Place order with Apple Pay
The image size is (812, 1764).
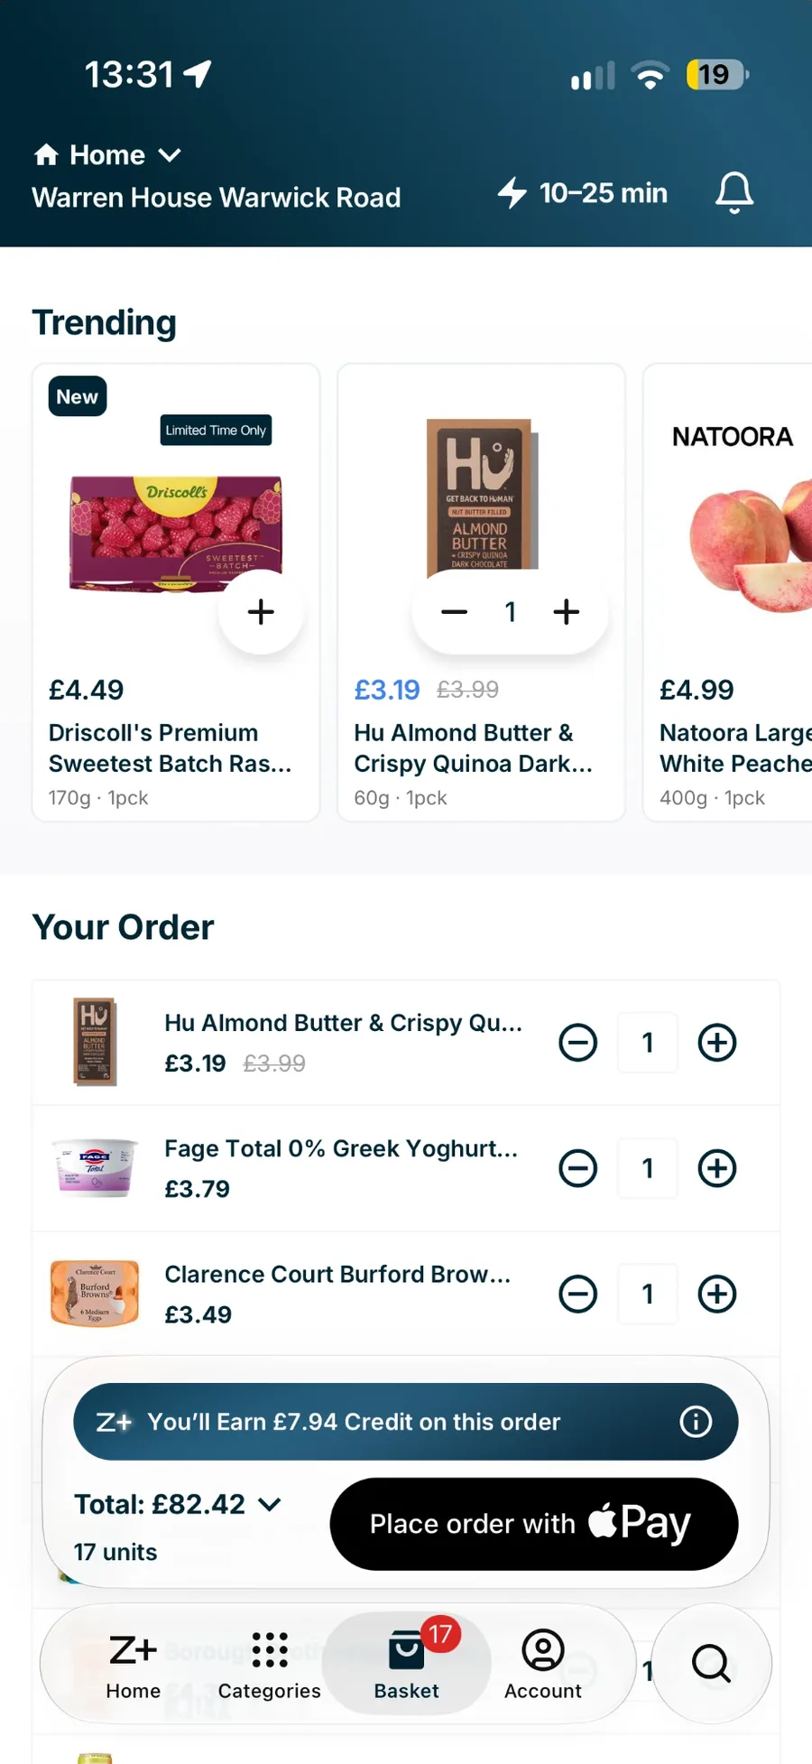point(534,1524)
